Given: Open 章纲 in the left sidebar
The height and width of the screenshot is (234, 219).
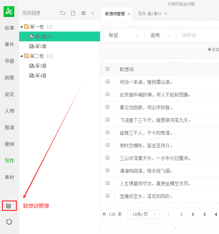Looking at the screenshot, I should click(x=9, y=144).
